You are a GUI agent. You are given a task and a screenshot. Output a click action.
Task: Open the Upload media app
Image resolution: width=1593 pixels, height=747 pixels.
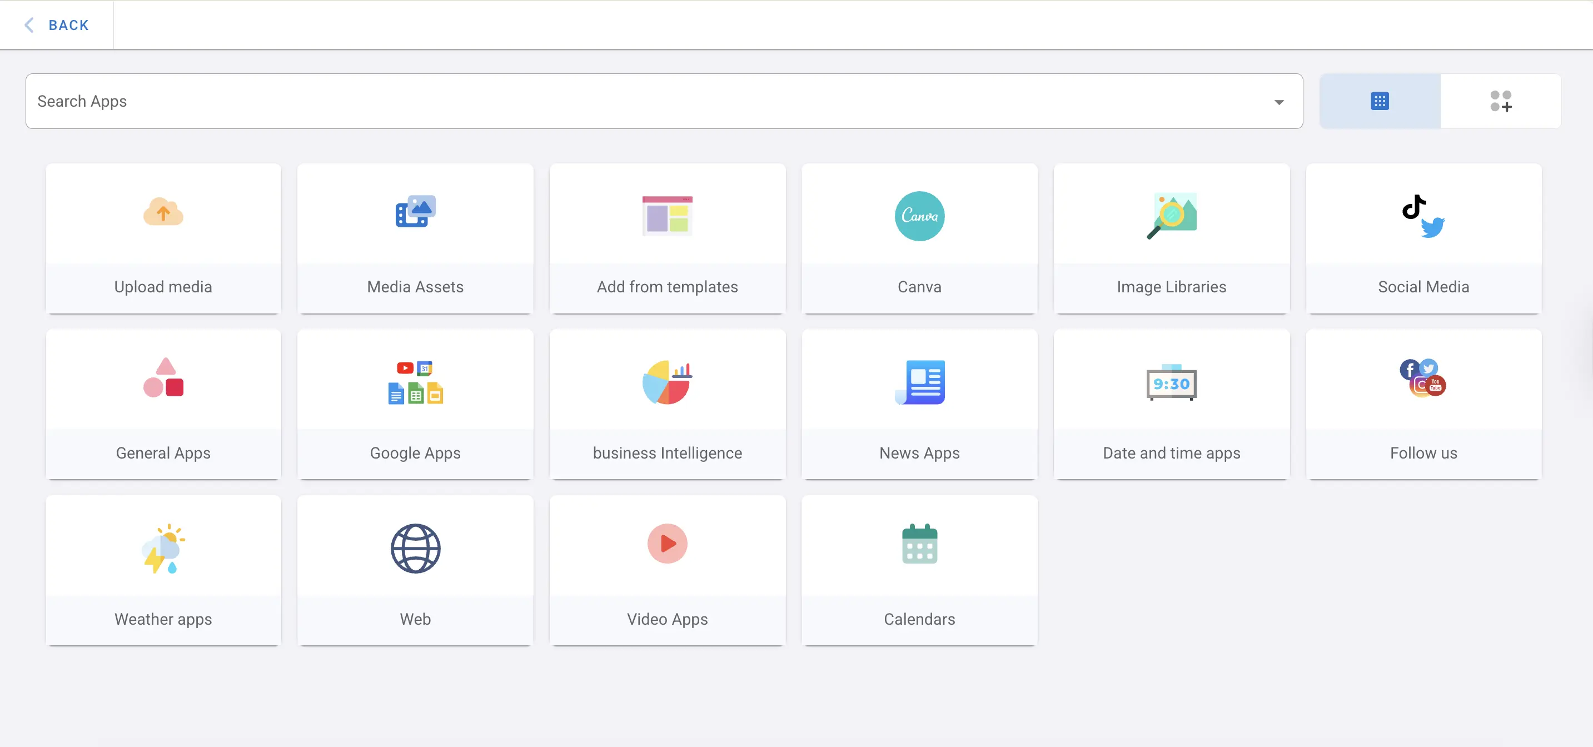[163, 238]
